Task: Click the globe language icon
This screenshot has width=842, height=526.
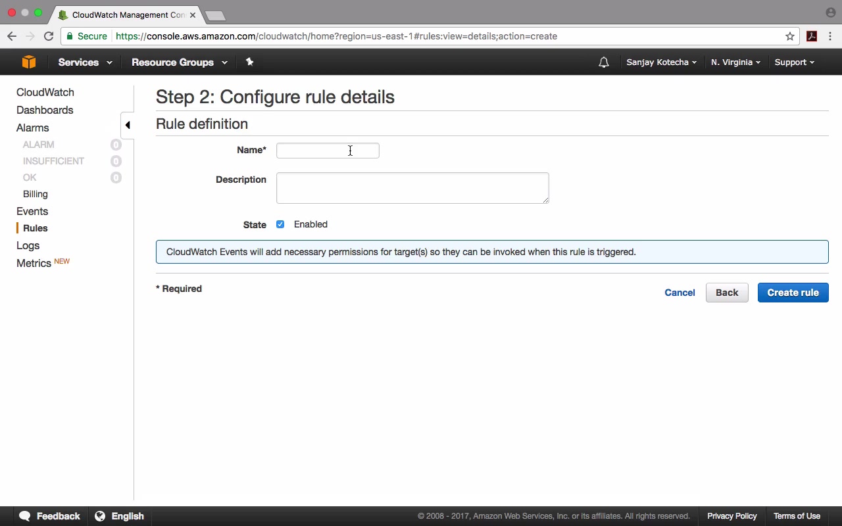Action: [x=100, y=516]
